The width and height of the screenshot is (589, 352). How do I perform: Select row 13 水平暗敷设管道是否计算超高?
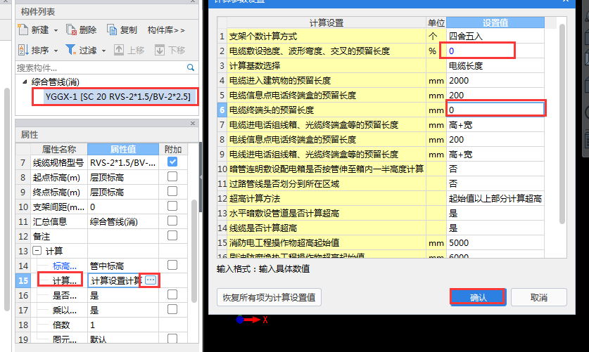[327, 214]
